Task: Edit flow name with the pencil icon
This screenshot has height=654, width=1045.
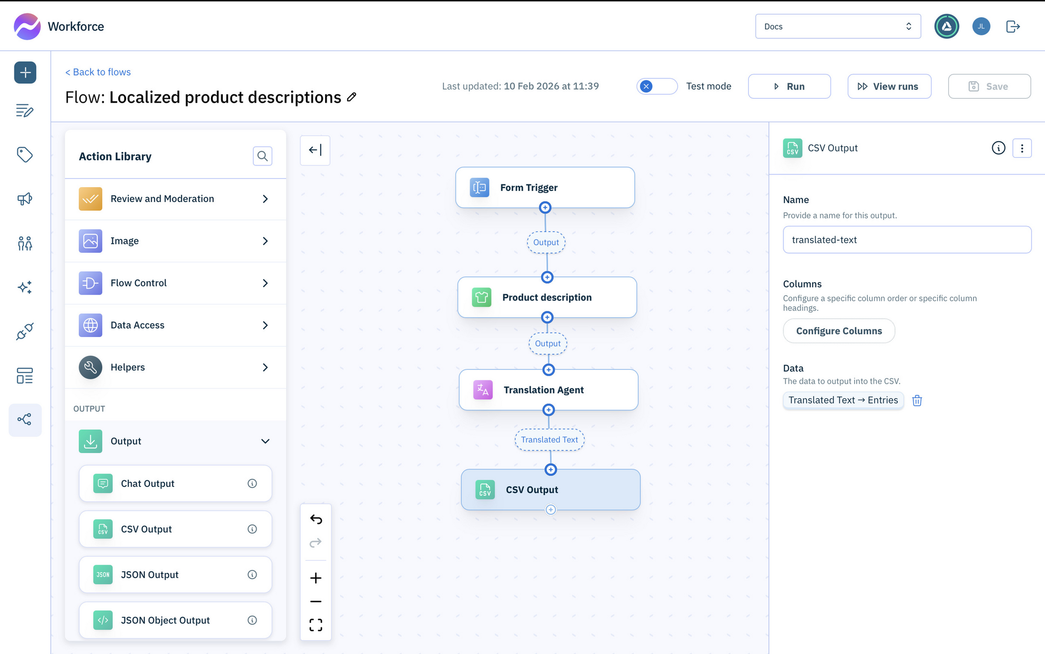Action: (352, 97)
